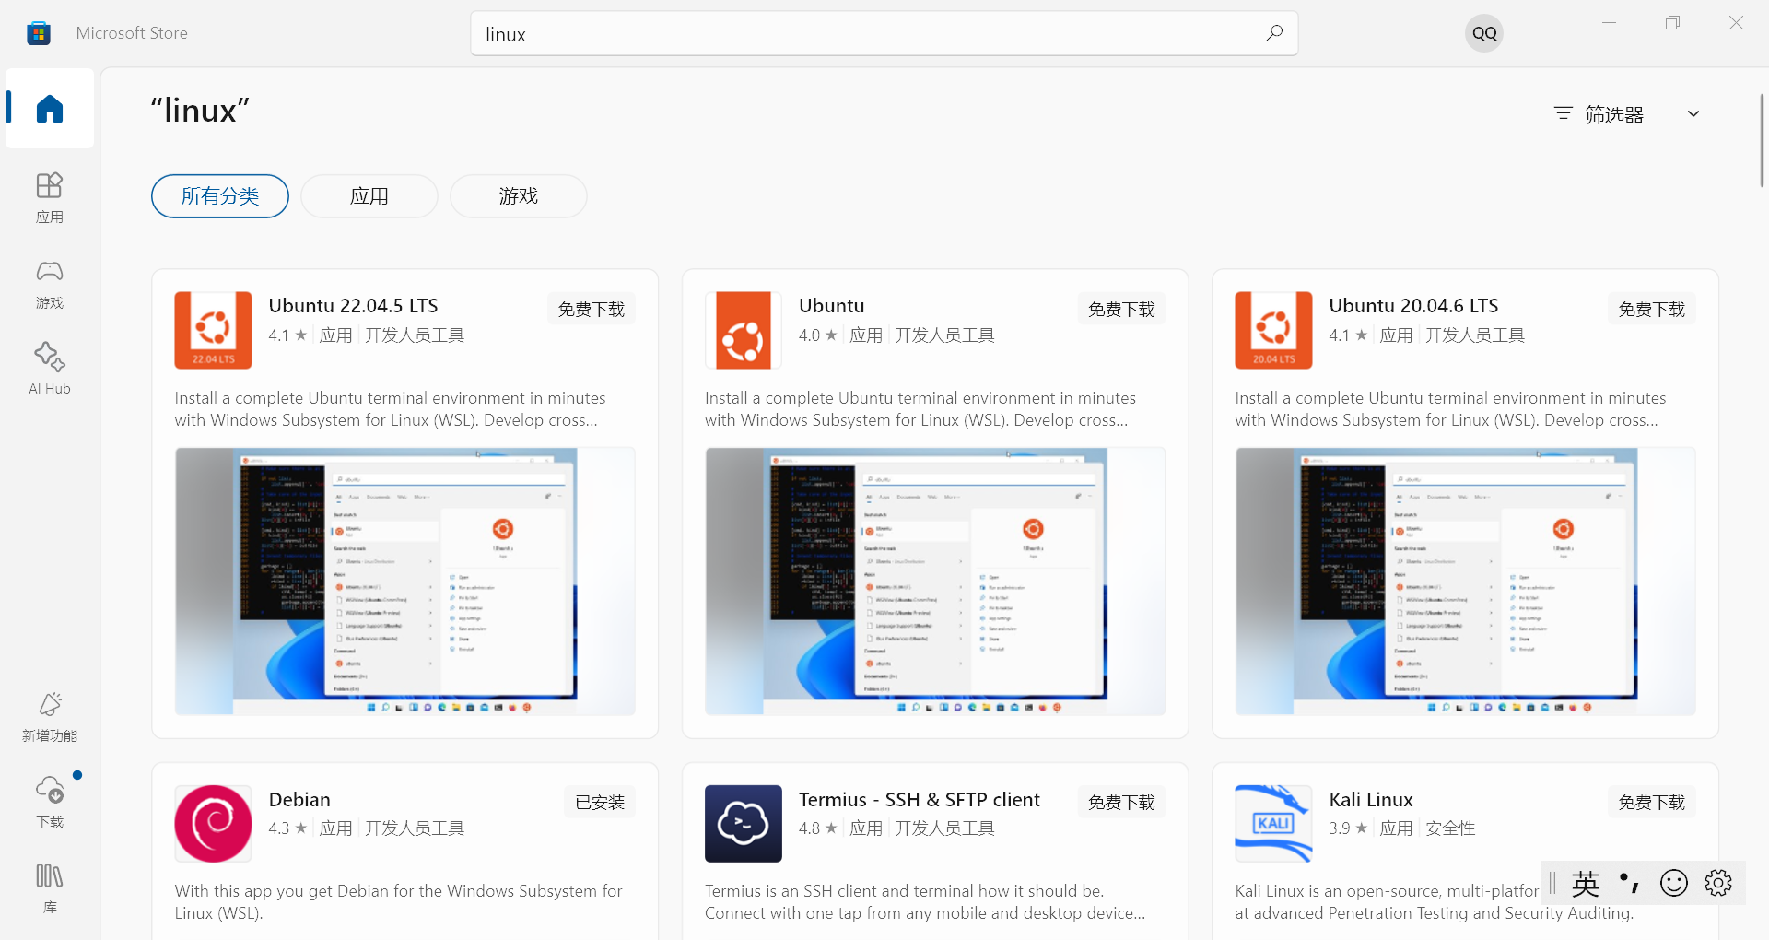Open 新增功能 (What's new) in sidebar
The height and width of the screenshot is (940, 1769).
click(x=50, y=717)
